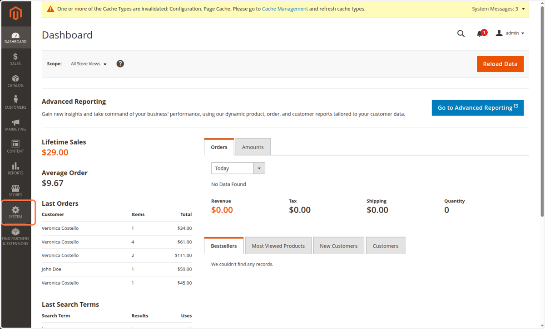This screenshot has width=545, height=329.
Task: Open the Dashboard sidebar item
Action: (x=15, y=38)
